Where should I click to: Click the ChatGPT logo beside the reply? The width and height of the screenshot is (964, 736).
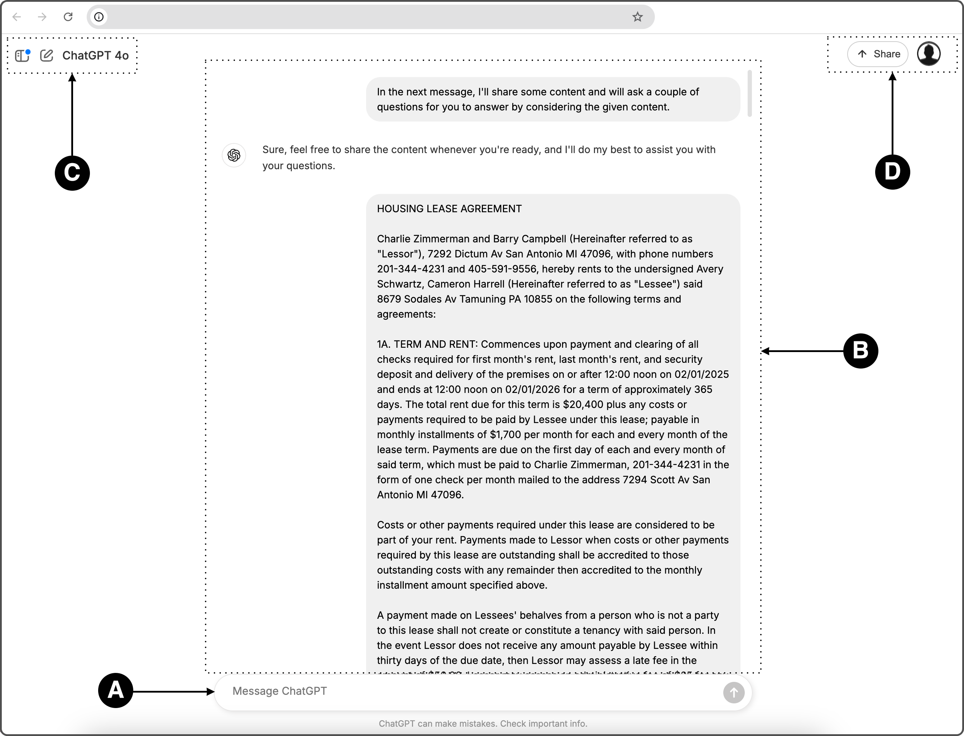pos(234,155)
